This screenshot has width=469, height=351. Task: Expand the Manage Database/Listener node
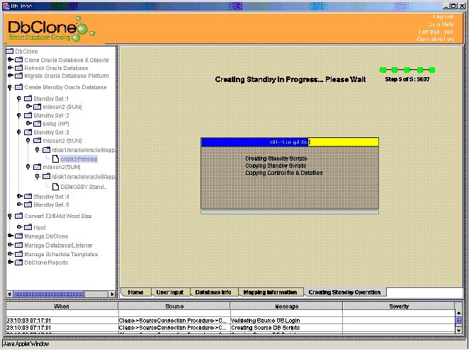coord(10,245)
